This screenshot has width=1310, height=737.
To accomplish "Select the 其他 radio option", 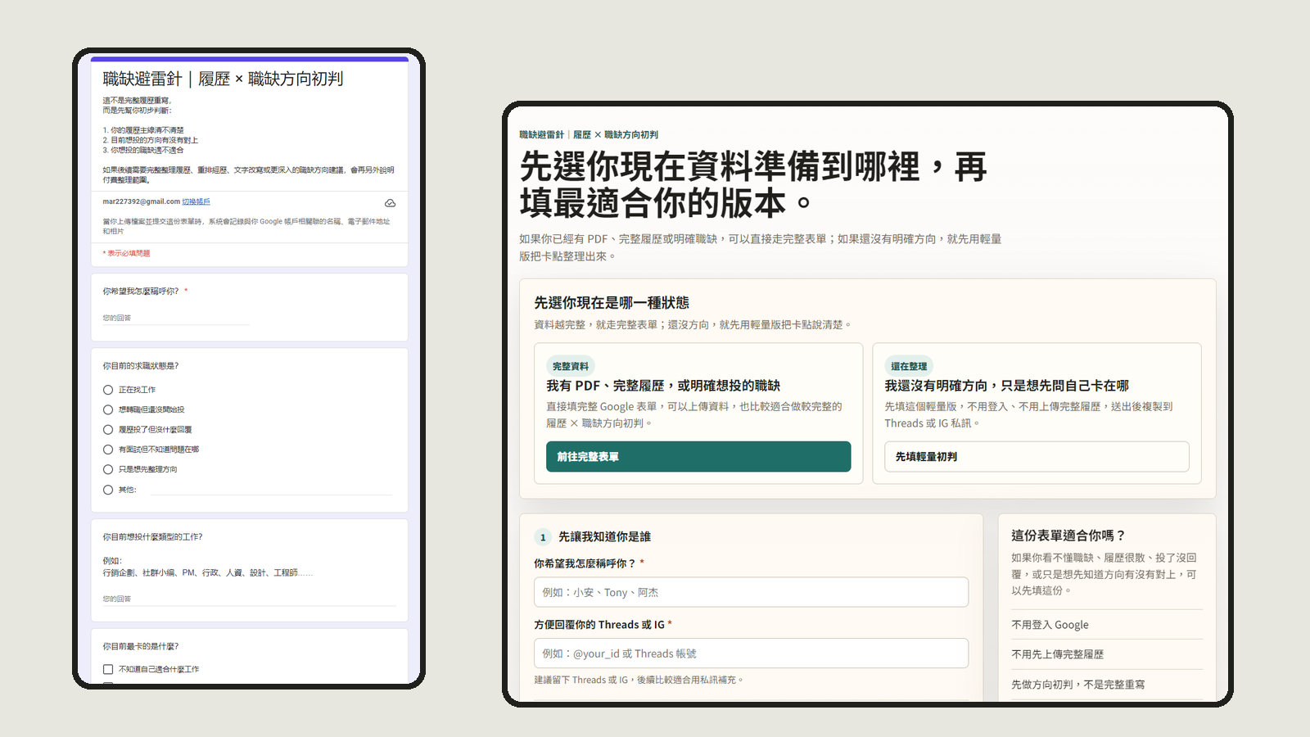I will pyautogui.click(x=108, y=490).
